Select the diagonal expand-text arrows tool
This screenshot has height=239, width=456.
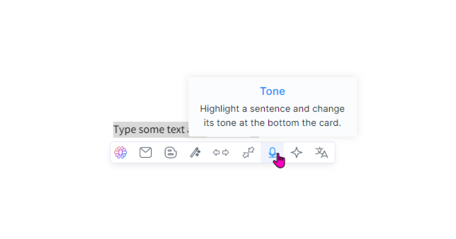(249, 153)
